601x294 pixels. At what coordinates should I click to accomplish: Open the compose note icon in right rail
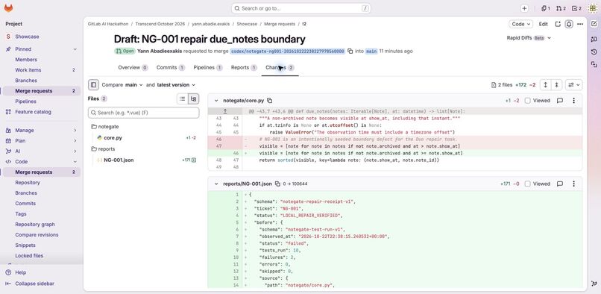594,24
